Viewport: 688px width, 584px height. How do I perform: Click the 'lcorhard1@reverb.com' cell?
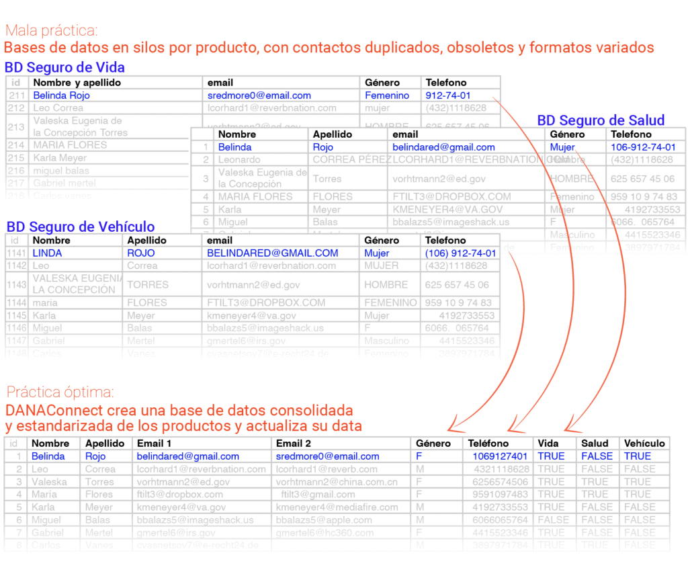click(327, 468)
